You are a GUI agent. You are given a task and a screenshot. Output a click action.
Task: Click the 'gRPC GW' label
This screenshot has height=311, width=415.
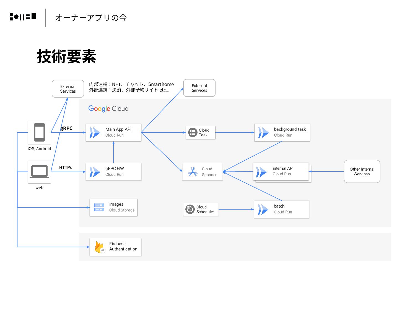(x=115, y=169)
